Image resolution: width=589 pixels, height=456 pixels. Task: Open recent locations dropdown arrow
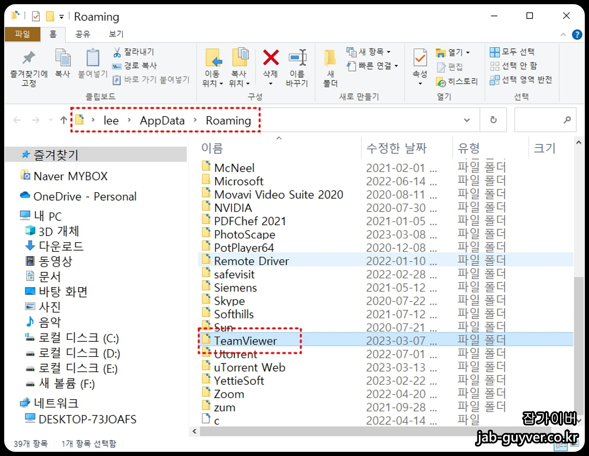pos(51,120)
